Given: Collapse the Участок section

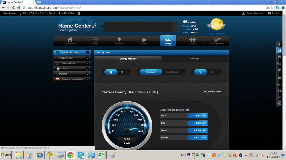Looking at the screenshot, I should 57,74.
